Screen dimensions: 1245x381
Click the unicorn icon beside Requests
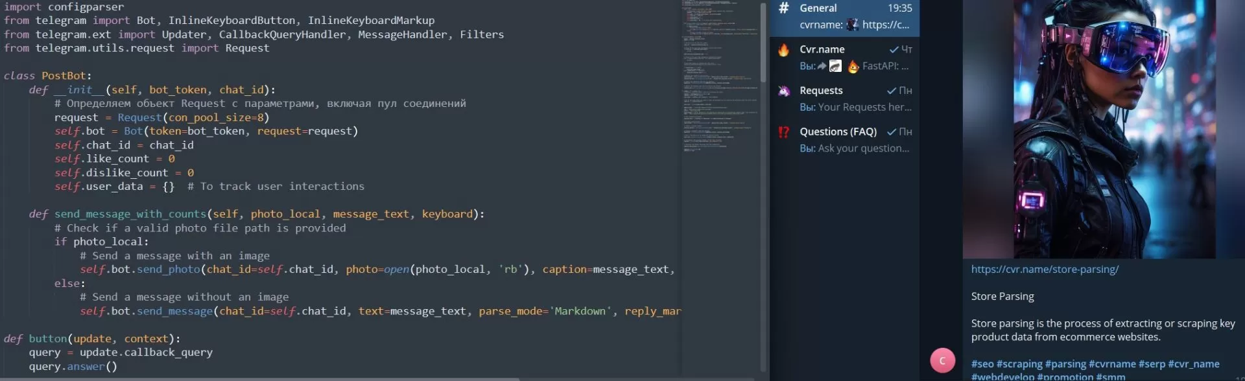784,91
